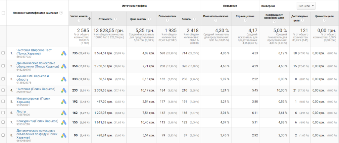339x143 pixels.
Task: Open help icon beside Название/идентификатор кампании
Action: (61, 13)
